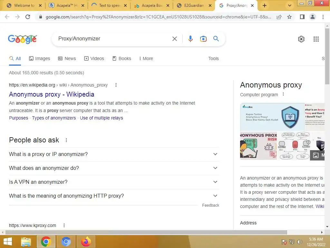The height and width of the screenshot is (248, 330).
Task: Open the Purposes sitelink
Action: coord(18,118)
